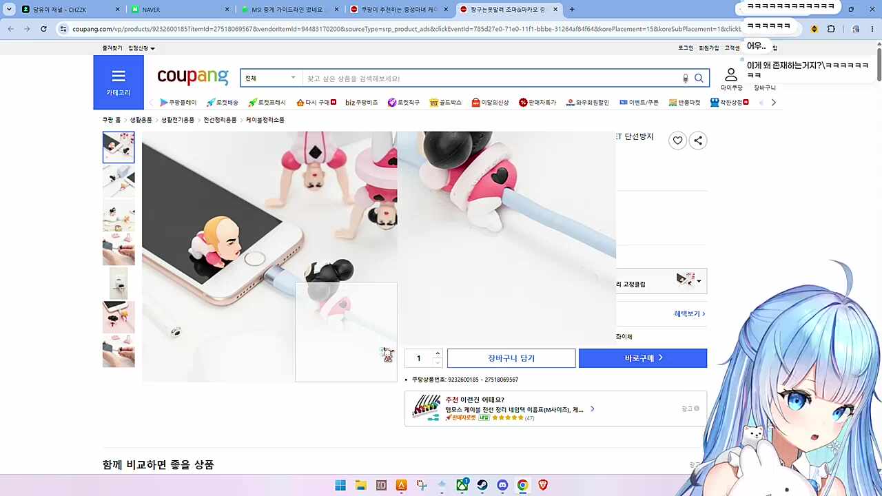This screenshot has height=496, width=882.
Task: Click the quantity input field
Action: pos(419,358)
